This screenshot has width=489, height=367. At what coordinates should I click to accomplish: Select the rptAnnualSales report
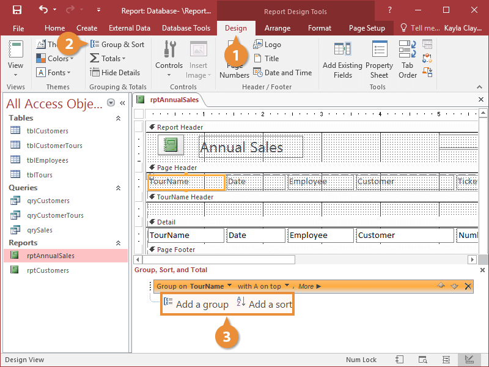click(x=66, y=255)
